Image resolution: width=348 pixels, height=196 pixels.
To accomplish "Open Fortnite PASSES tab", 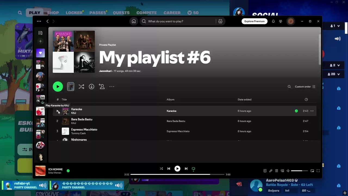I will [x=98, y=13].
